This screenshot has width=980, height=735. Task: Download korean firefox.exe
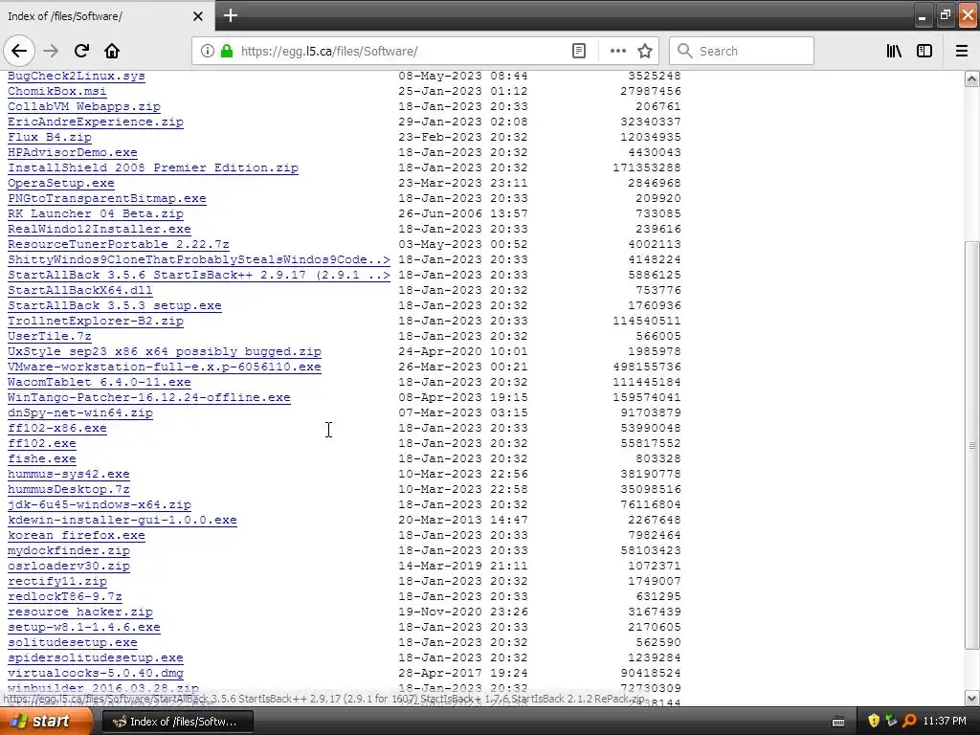77,536
